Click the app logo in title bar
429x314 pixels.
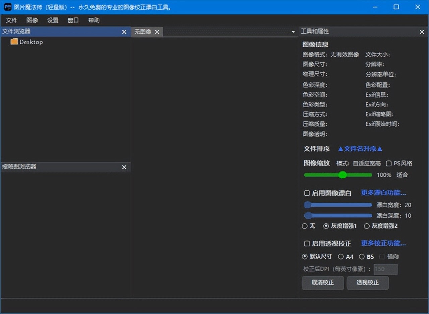tap(7, 7)
